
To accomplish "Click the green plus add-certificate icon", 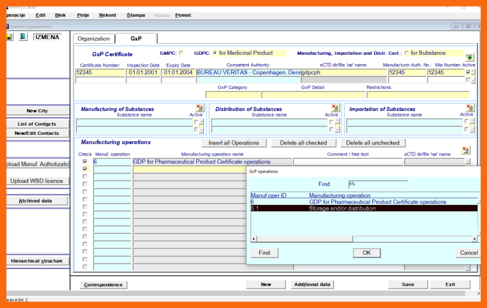I will pos(469,57).
